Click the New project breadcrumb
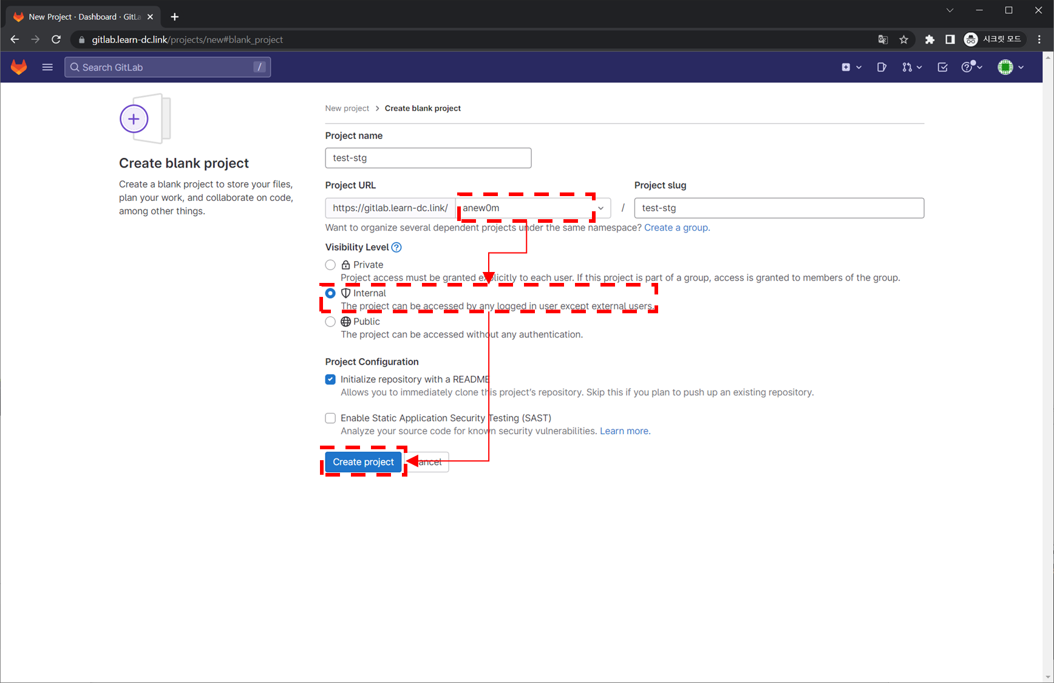The height and width of the screenshot is (683, 1054). 347,108
